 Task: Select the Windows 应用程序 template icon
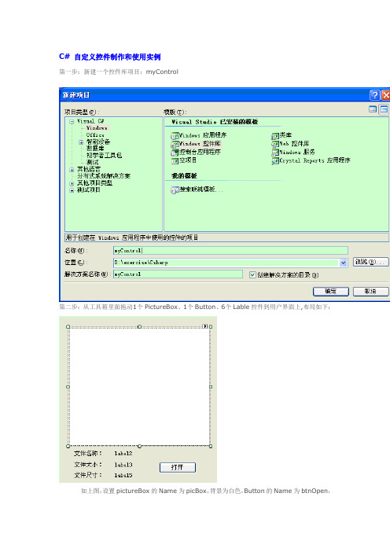[x=175, y=135]
